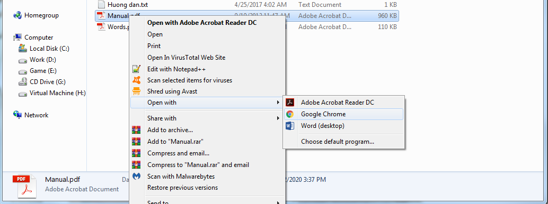Click the Network icon in navigation pane

tap(17, 115)
